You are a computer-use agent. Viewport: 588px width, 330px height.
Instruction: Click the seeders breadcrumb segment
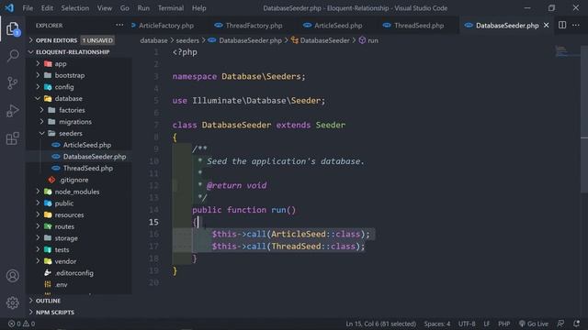(187, 40)
